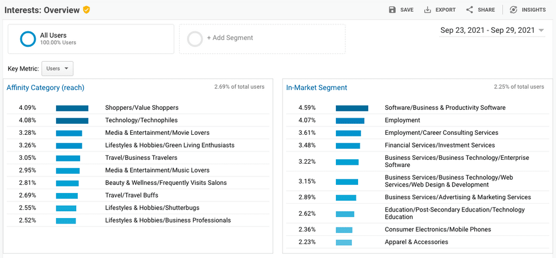The height and width of the screenshot is (258, 556).
Task: Click the SAVE button label
Action: (x=407, y=10)
